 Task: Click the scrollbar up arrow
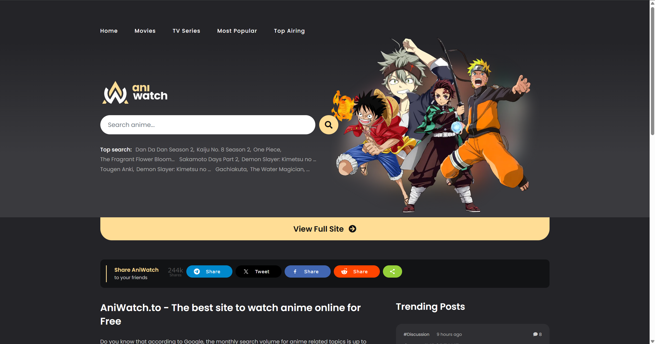pyautogui.click(x=652, y=3)
